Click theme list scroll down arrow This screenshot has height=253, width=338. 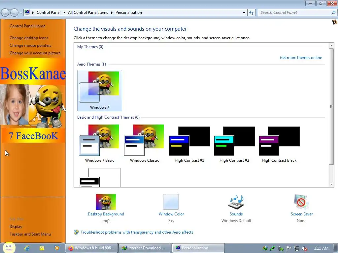(x=331, y=184)
